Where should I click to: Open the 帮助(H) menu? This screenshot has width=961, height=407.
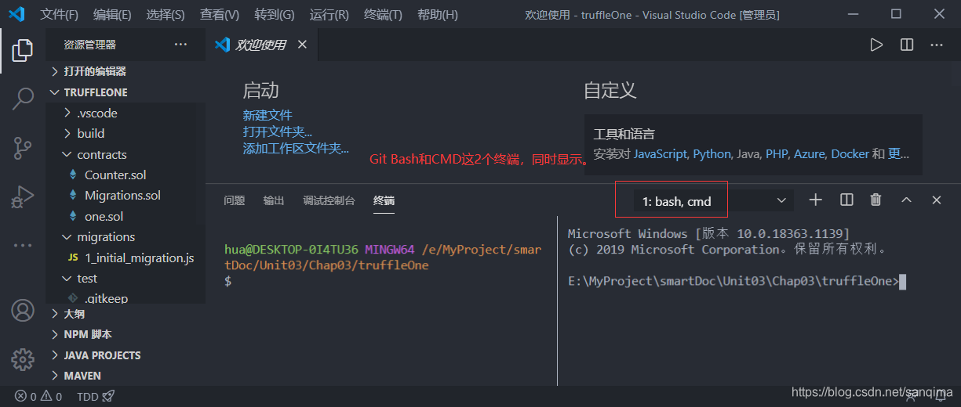coord(438,15)
